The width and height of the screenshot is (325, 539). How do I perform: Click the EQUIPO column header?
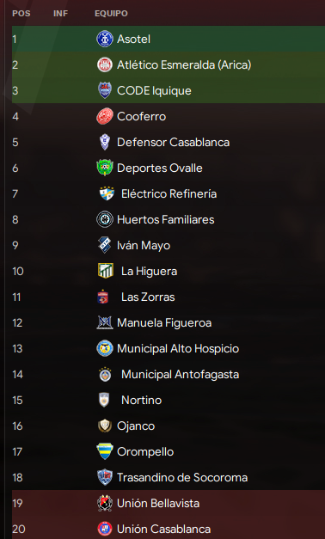point(111,14)
